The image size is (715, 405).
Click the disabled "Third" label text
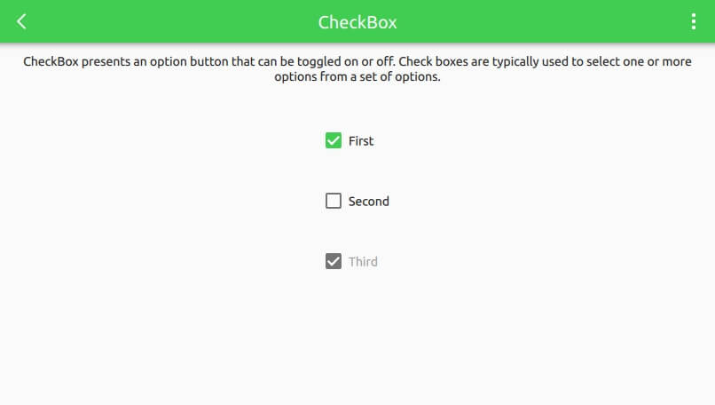point(363,261)
